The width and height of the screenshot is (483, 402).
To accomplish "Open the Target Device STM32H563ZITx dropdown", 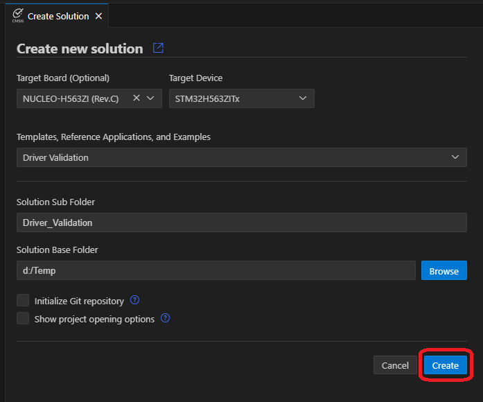I will click(x=241, y=98).
